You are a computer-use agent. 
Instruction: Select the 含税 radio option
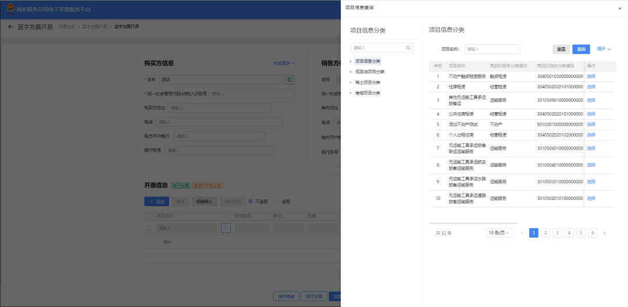(277, 202)
